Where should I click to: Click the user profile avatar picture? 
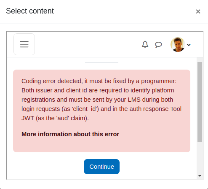178,45
